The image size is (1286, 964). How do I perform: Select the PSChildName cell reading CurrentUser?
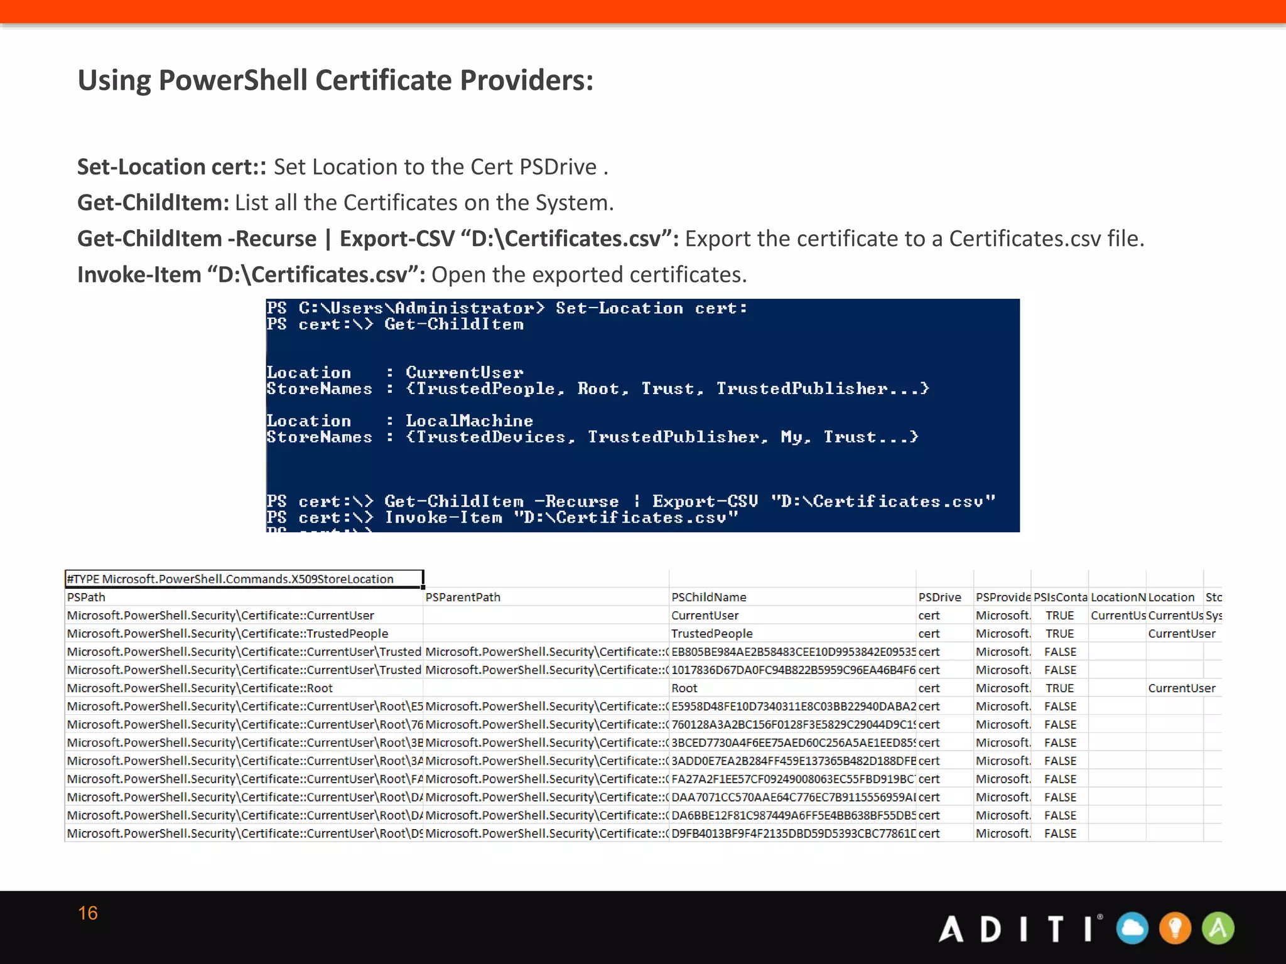pyautogui.click(x=792, y=615)
